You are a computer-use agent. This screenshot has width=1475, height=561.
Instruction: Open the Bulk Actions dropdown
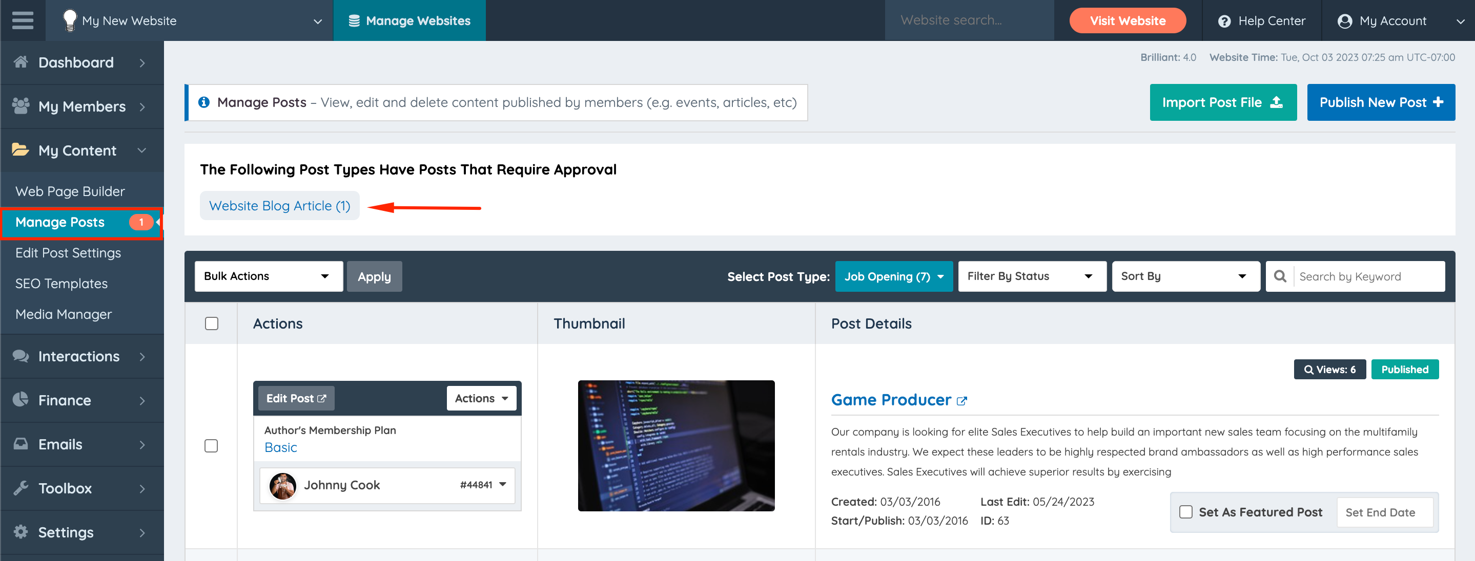[269, 276]
